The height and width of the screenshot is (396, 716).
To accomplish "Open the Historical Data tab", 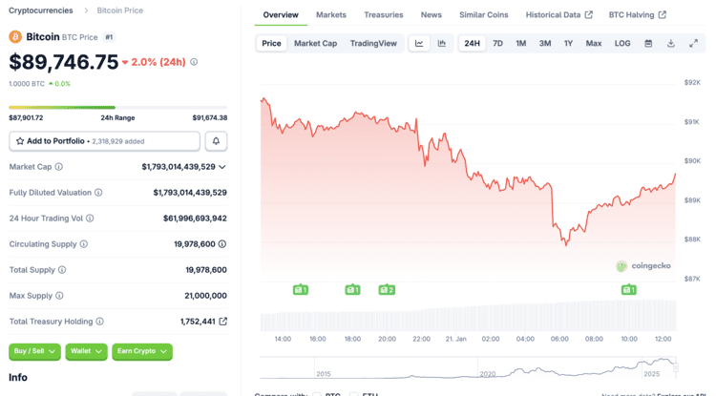I will pyautogui.click(x=558, y=15).
